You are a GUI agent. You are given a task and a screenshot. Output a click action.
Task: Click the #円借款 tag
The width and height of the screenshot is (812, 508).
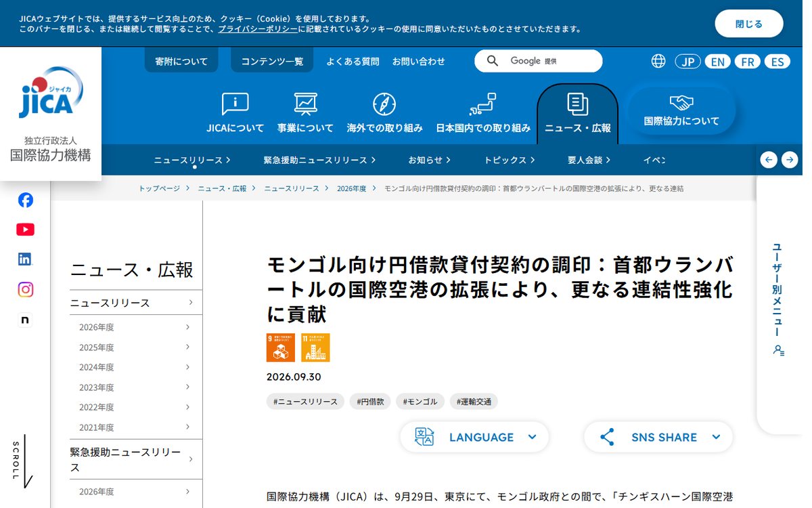[x=371, y=402]
